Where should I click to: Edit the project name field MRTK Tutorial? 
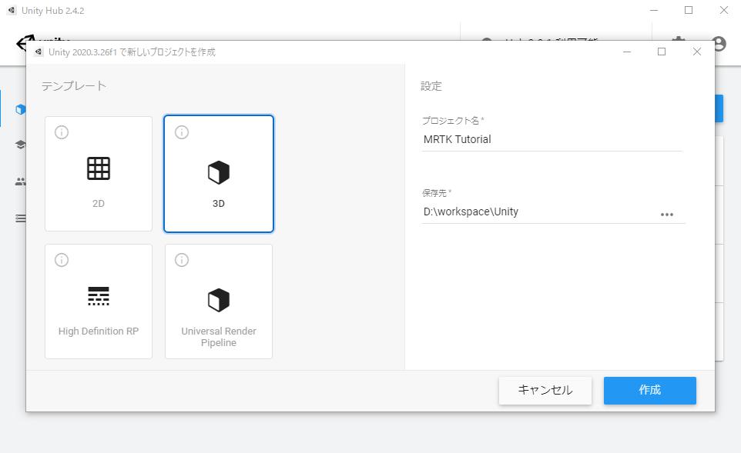pyautogui.click(x=552, y=140)
